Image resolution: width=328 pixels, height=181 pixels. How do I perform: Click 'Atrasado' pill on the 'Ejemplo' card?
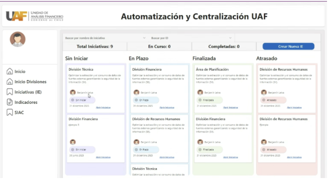pos(273,150)
